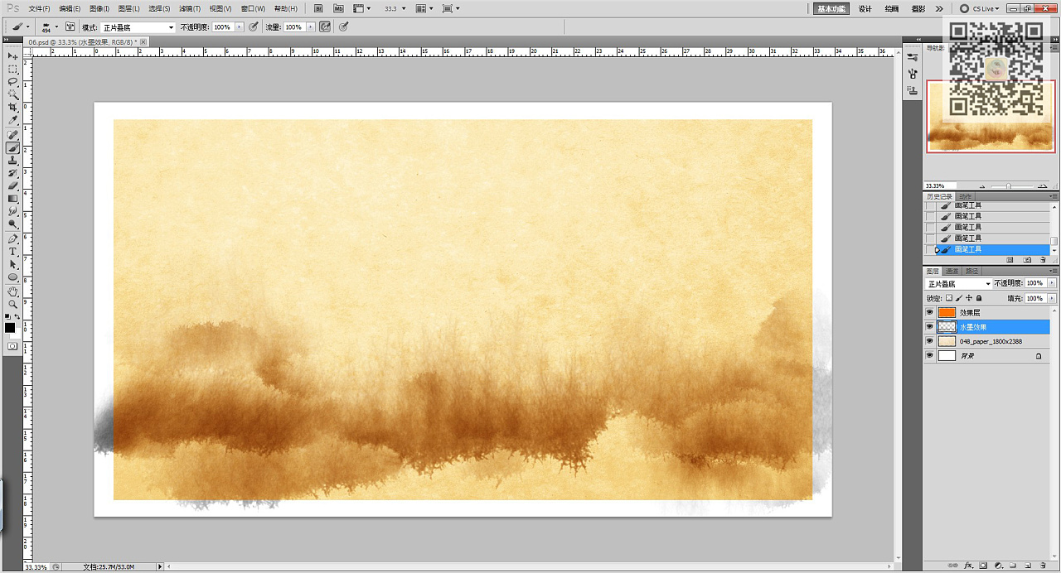Switch to the 设计 workspace
Image resolution: width=1061 pixels, height=573 pixels.
coord(865,8)
